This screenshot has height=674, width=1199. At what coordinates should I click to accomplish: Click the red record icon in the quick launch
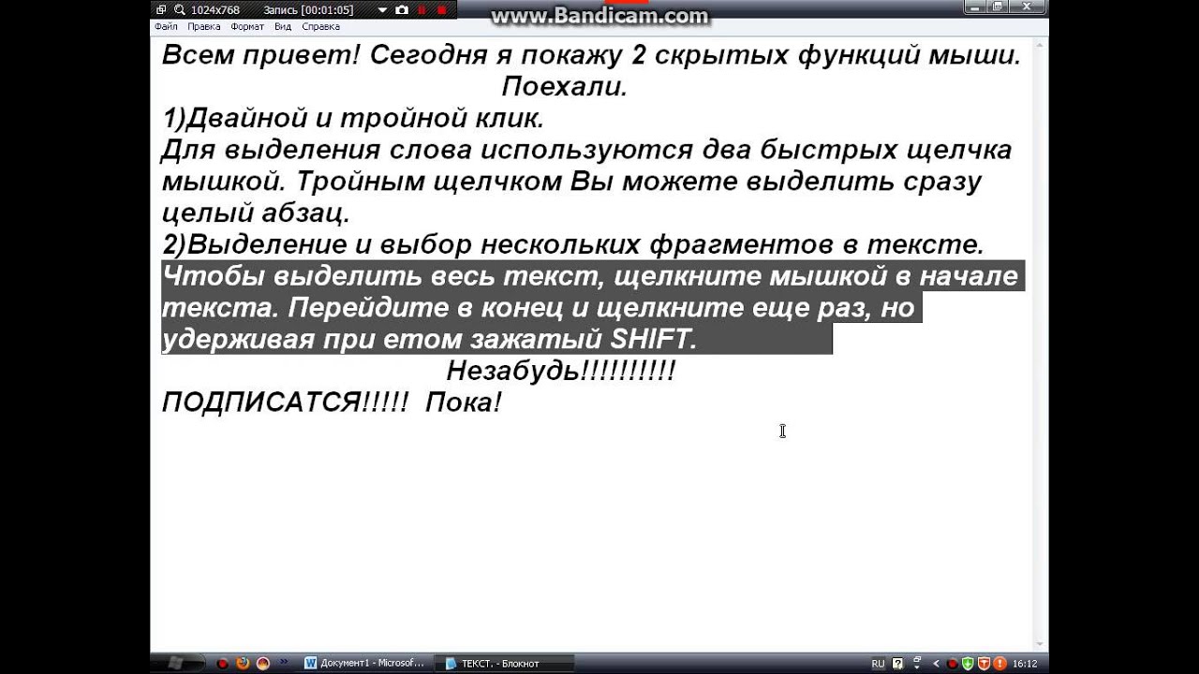pyautogui.click(x=222, y=664)
